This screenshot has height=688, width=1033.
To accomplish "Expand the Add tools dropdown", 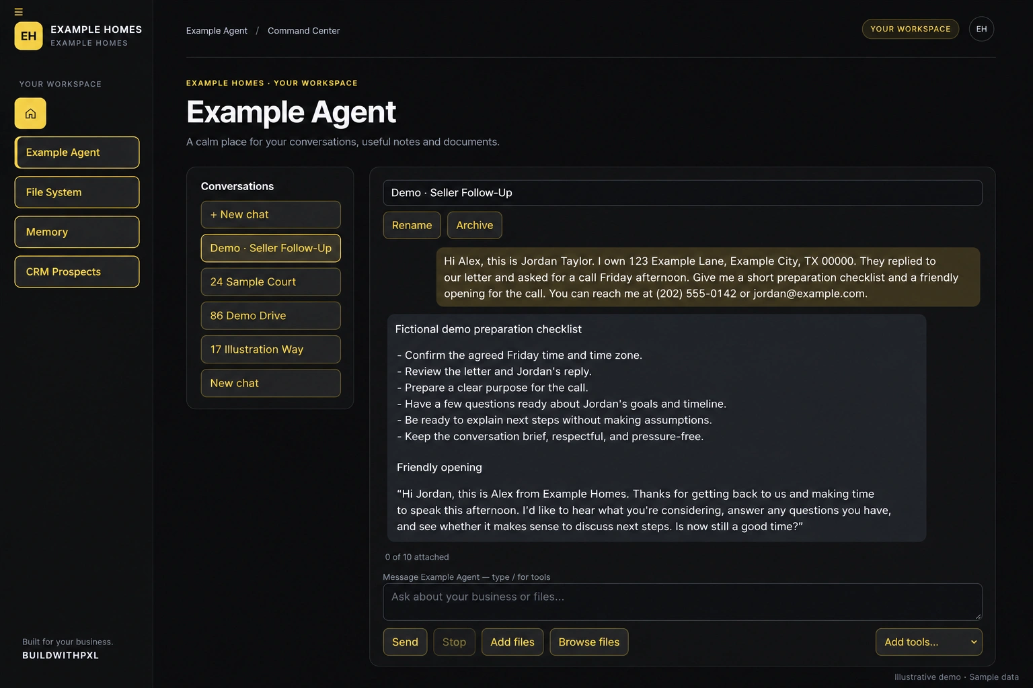I will 929,642.
